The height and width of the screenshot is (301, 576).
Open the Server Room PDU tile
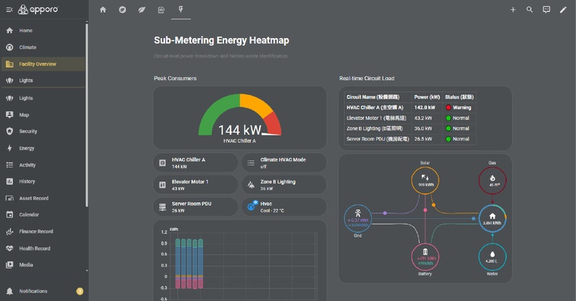tap(195, 207)
